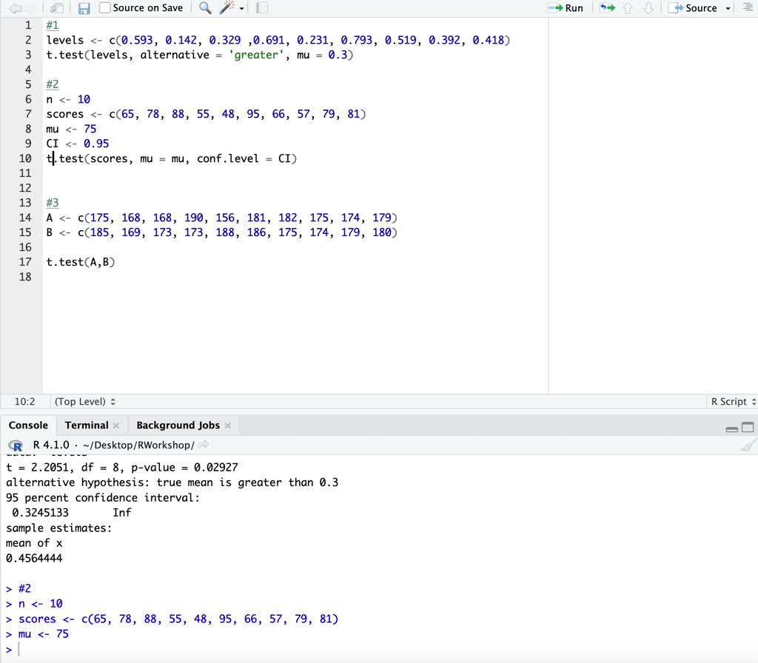
Task: Click line number 12 in gutter
Action: pyautogui.click(x=25, y=188)
